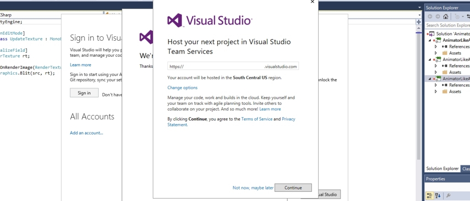Click the Change options link

[183, 87]
